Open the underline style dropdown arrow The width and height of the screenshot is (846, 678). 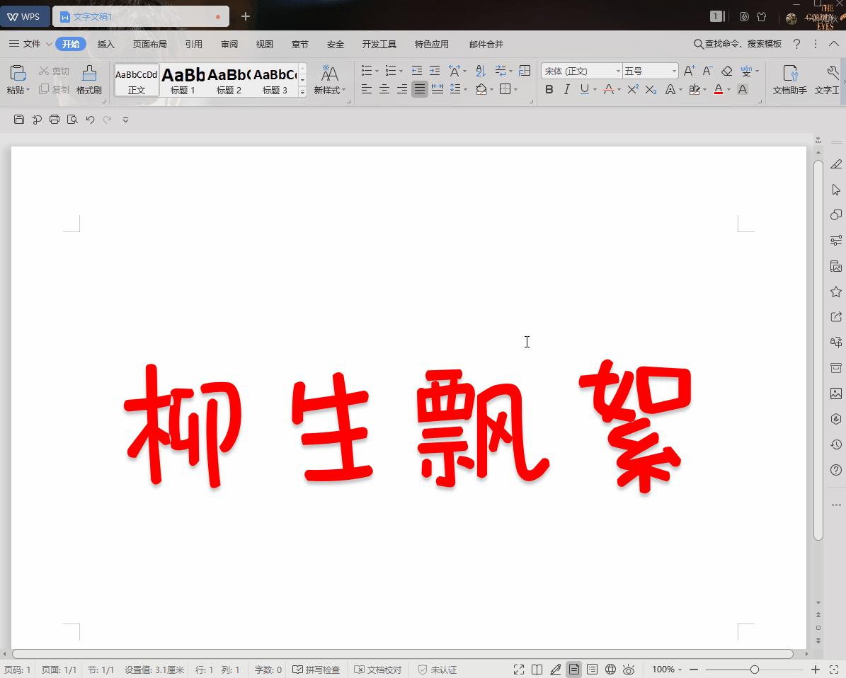(x=593, y=89)
